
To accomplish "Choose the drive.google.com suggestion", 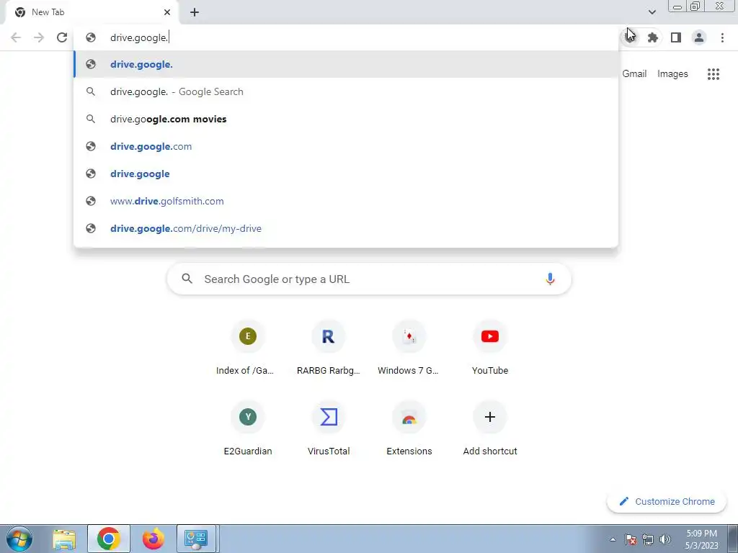I will (x=346, y=146).
